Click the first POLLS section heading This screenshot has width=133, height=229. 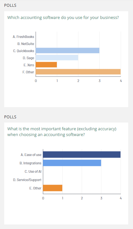[x=10, y=5]
